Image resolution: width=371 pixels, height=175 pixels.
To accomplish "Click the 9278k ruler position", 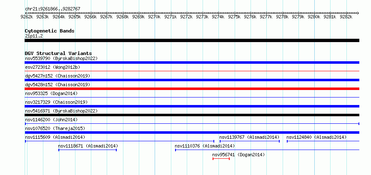I will point(282,17).
